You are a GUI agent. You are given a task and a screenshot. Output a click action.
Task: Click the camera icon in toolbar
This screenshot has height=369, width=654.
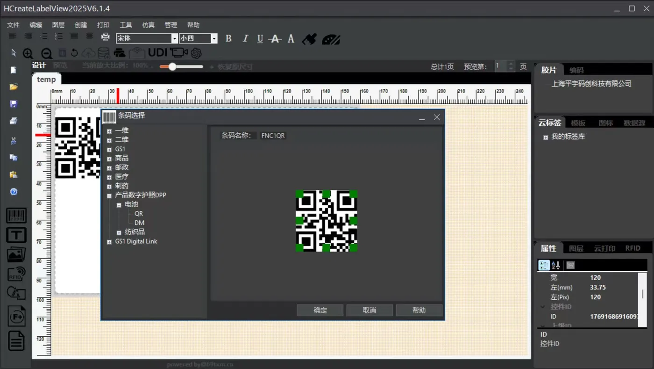(x=178, y=52)
